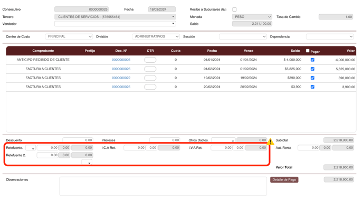Click the Subtotal field 2,218,900.00
The height and width of the screenshot is (200, 363).
(x=339, y=140)
